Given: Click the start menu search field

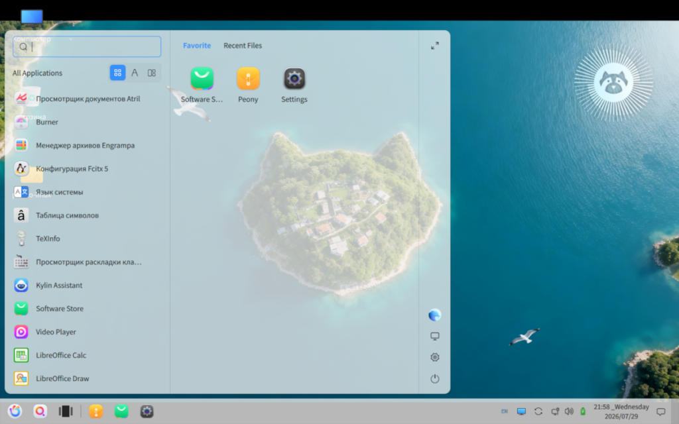Looking at the screenshot, I should 87,47.
